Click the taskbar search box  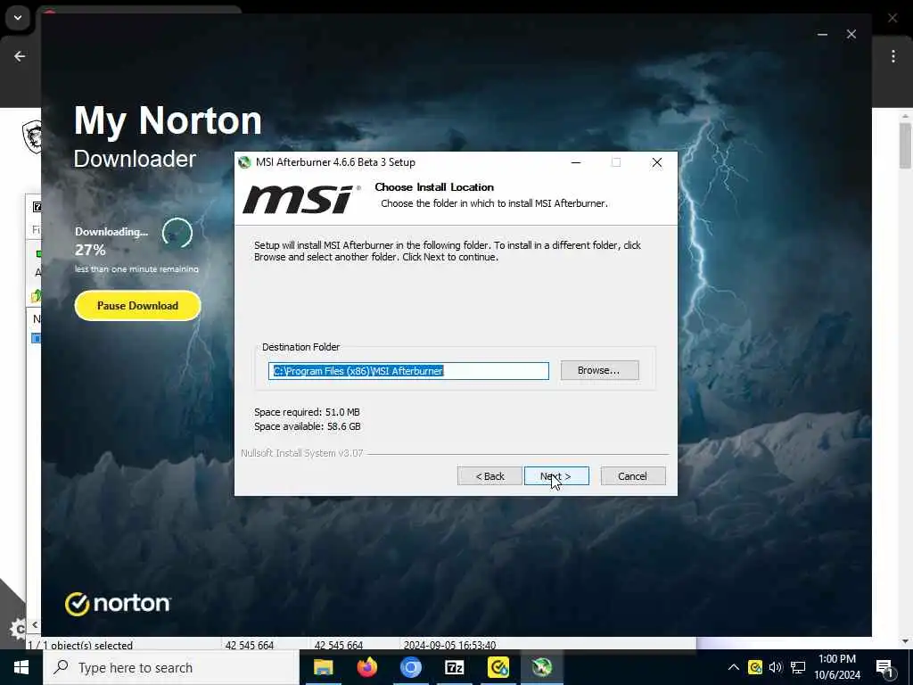[x=171, y=667]
